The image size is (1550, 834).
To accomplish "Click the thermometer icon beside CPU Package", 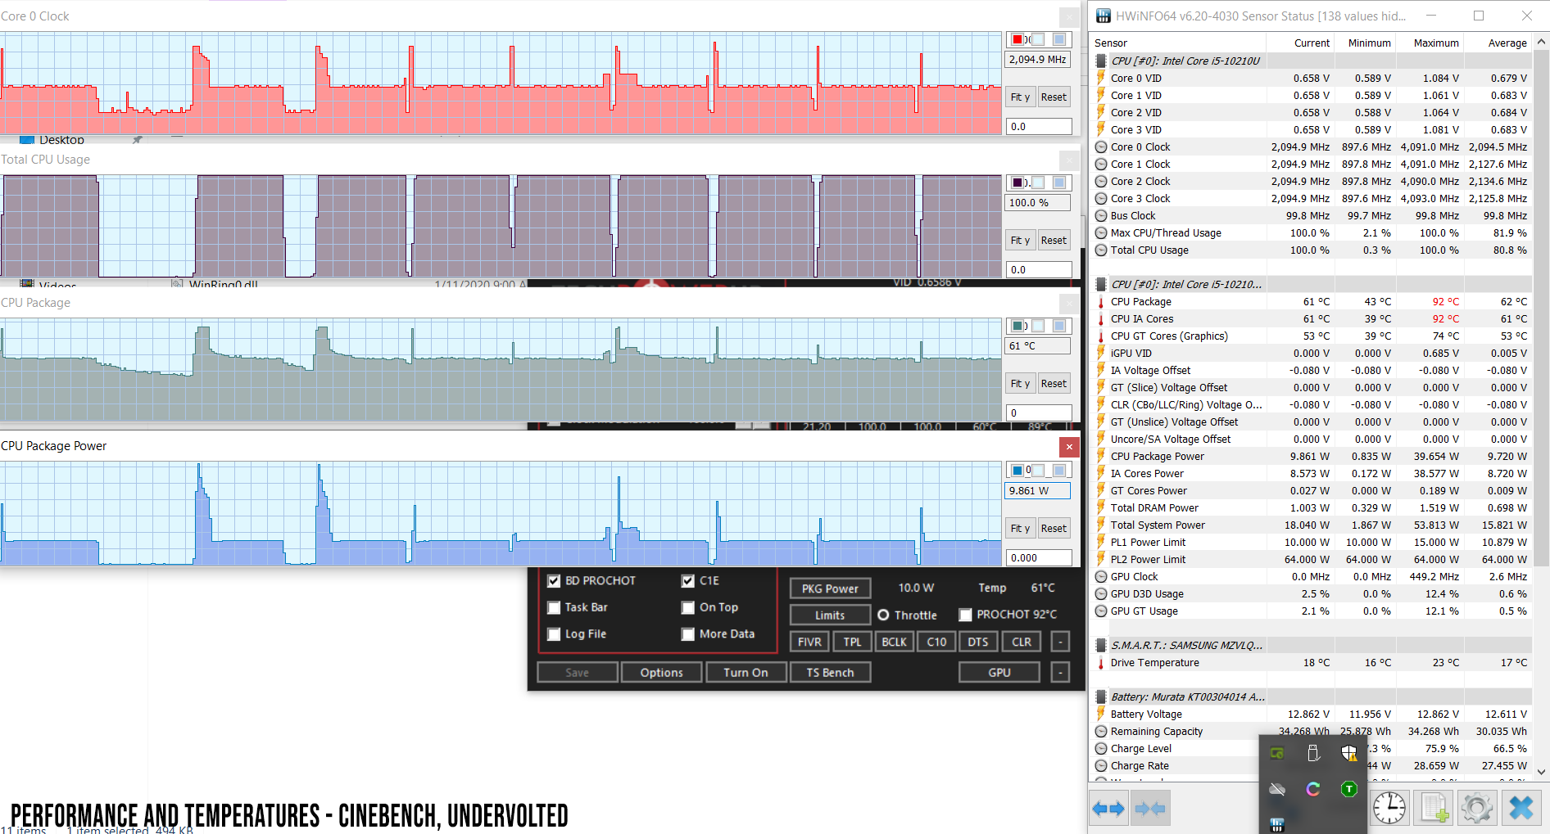I will click(1101, 302).
